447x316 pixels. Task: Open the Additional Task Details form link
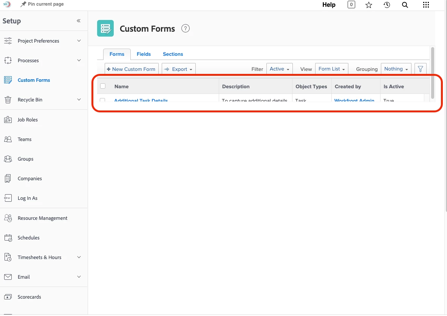point(141,100)
